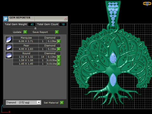Select the 1.45 X 1.45 size cell

click(x=26, y=64)
